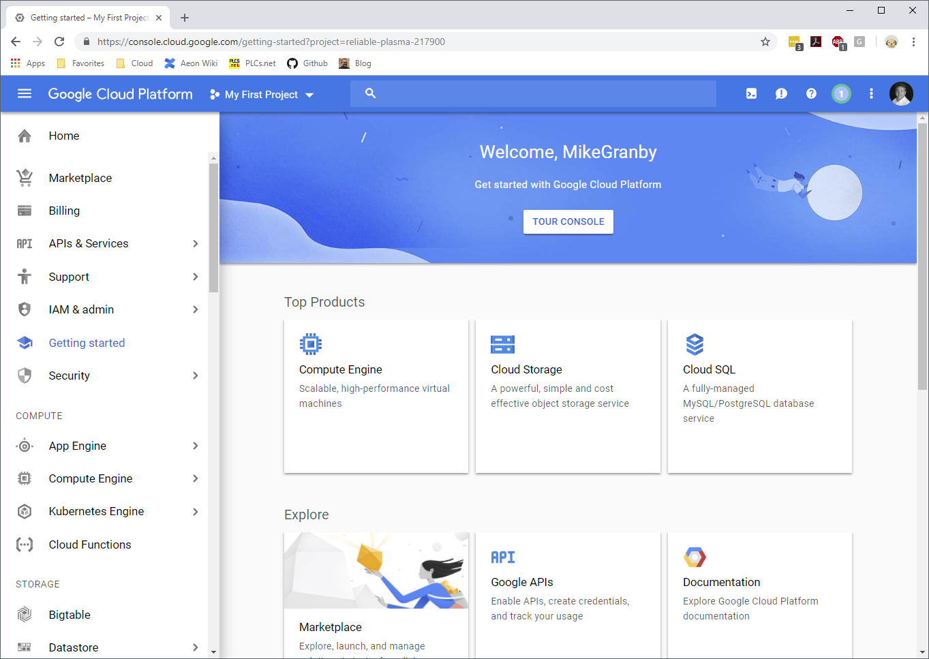
Task: Open the account profile avatar
Action: [x=901, y=94]
